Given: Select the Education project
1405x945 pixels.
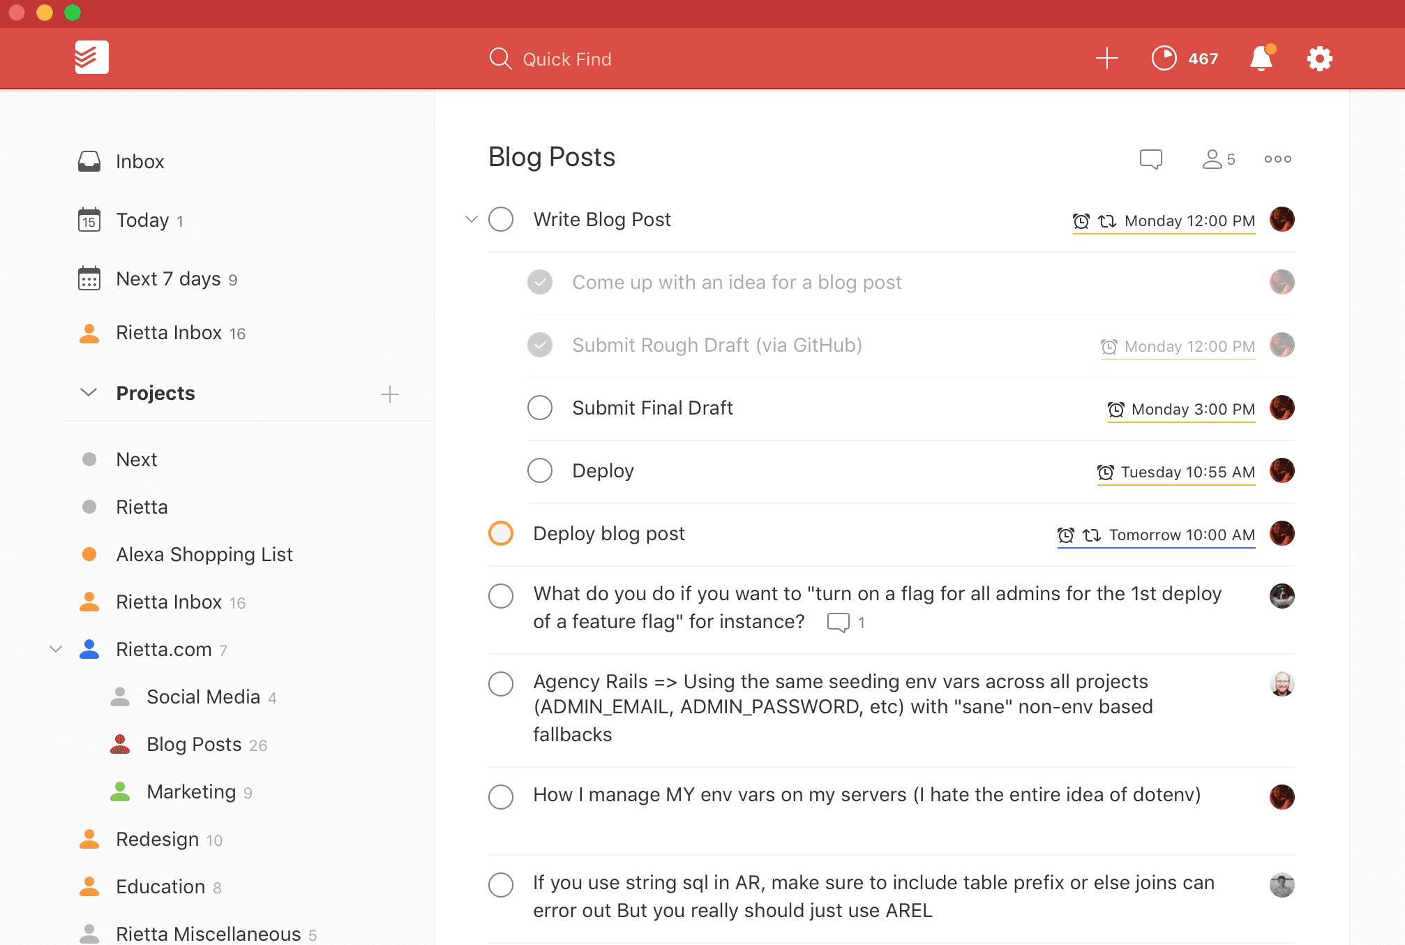Looking at the screenshot, I should (x=160, y=886).
